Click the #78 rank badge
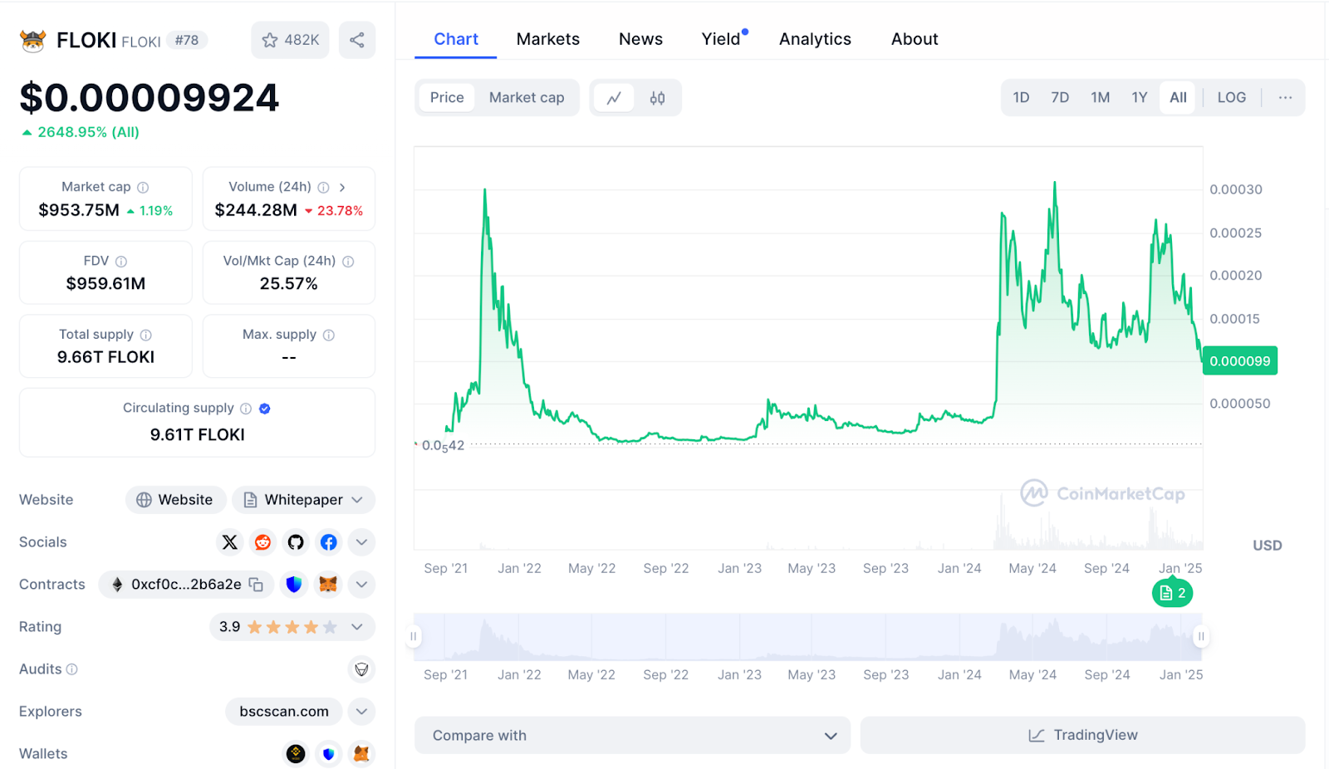 coord(187,40)
